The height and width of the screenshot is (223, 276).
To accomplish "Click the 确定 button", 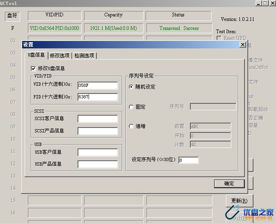I will (229, 184).
